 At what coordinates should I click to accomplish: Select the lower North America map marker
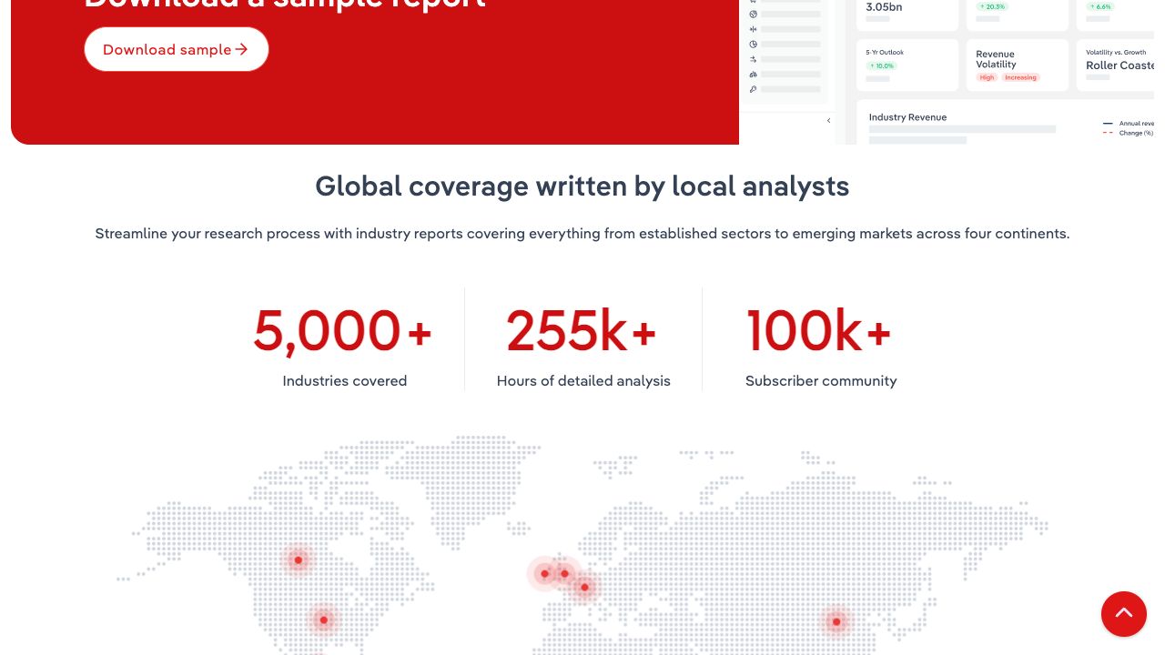point(323,620)
